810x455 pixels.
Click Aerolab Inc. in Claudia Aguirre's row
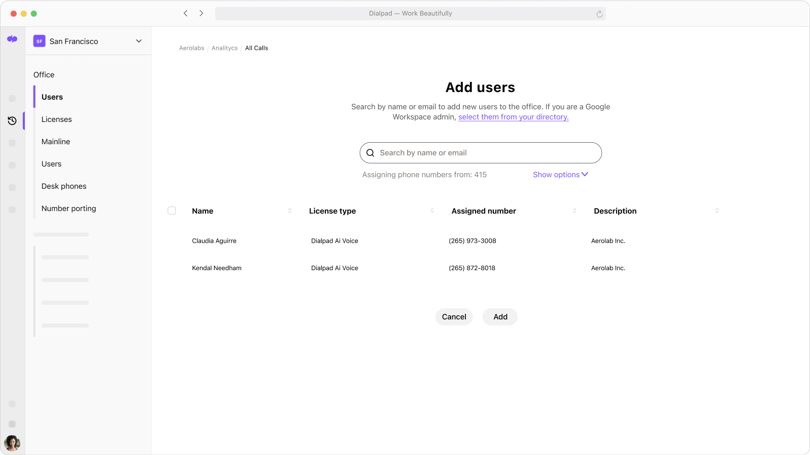tap(608, 241)
